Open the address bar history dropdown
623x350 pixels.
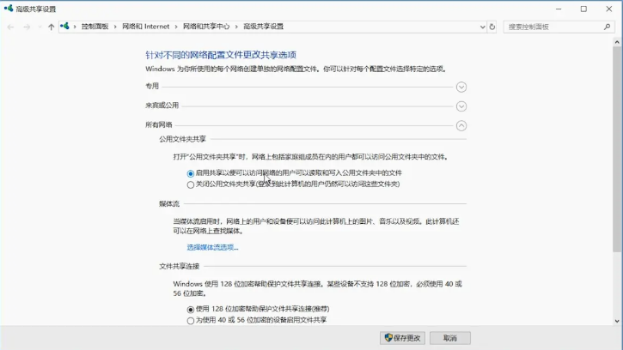coord(481,27)
